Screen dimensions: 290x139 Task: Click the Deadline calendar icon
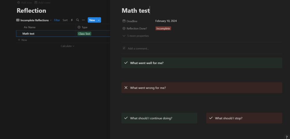point(124,21)
